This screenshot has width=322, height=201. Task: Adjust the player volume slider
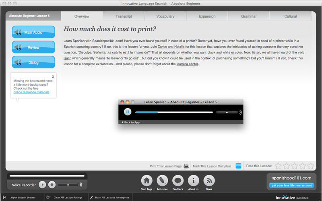point(227,113)
